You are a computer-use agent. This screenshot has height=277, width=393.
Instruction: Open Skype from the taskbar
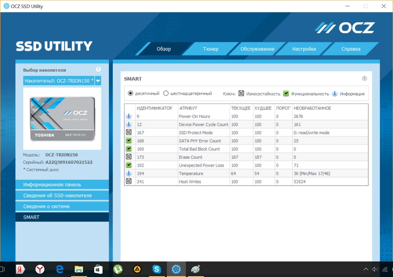157,269
